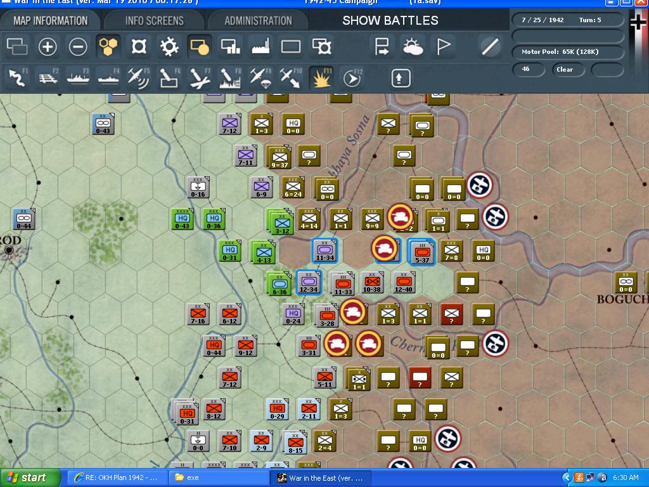Click tank battle marker beside 5-37 counter
Screen dimensions: 649x487
385,249
